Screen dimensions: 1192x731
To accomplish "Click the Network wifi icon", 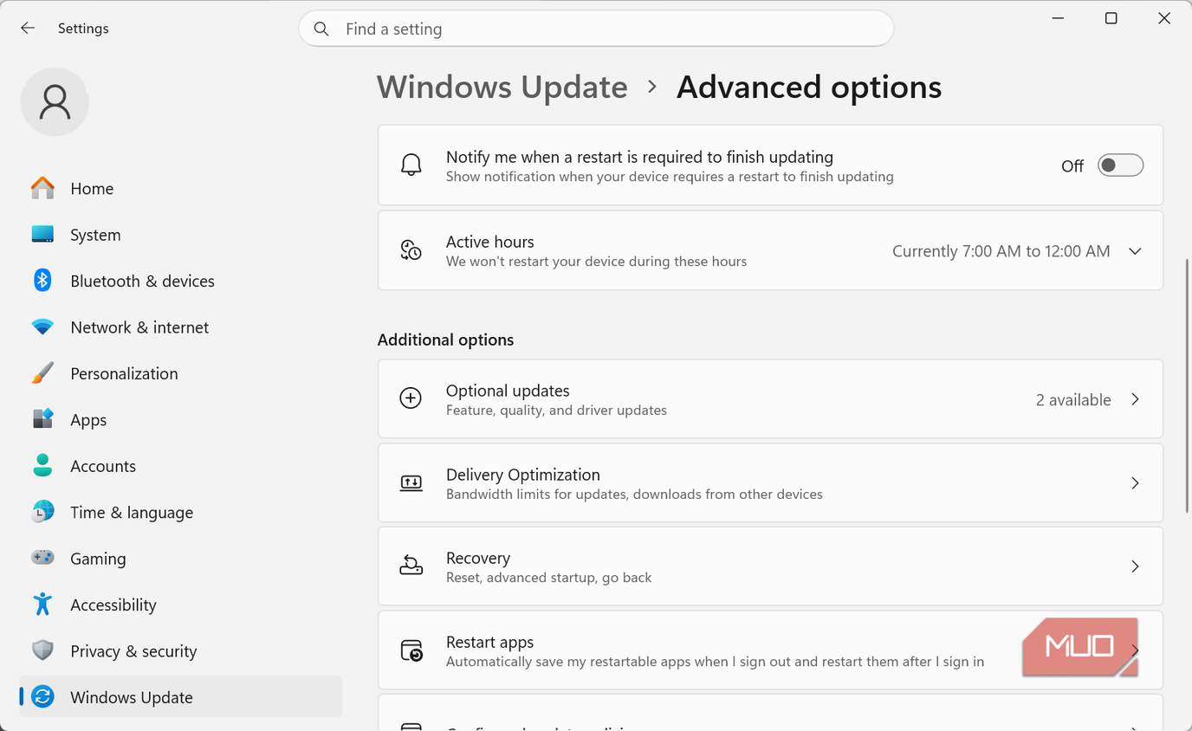I will click(42, 327).
